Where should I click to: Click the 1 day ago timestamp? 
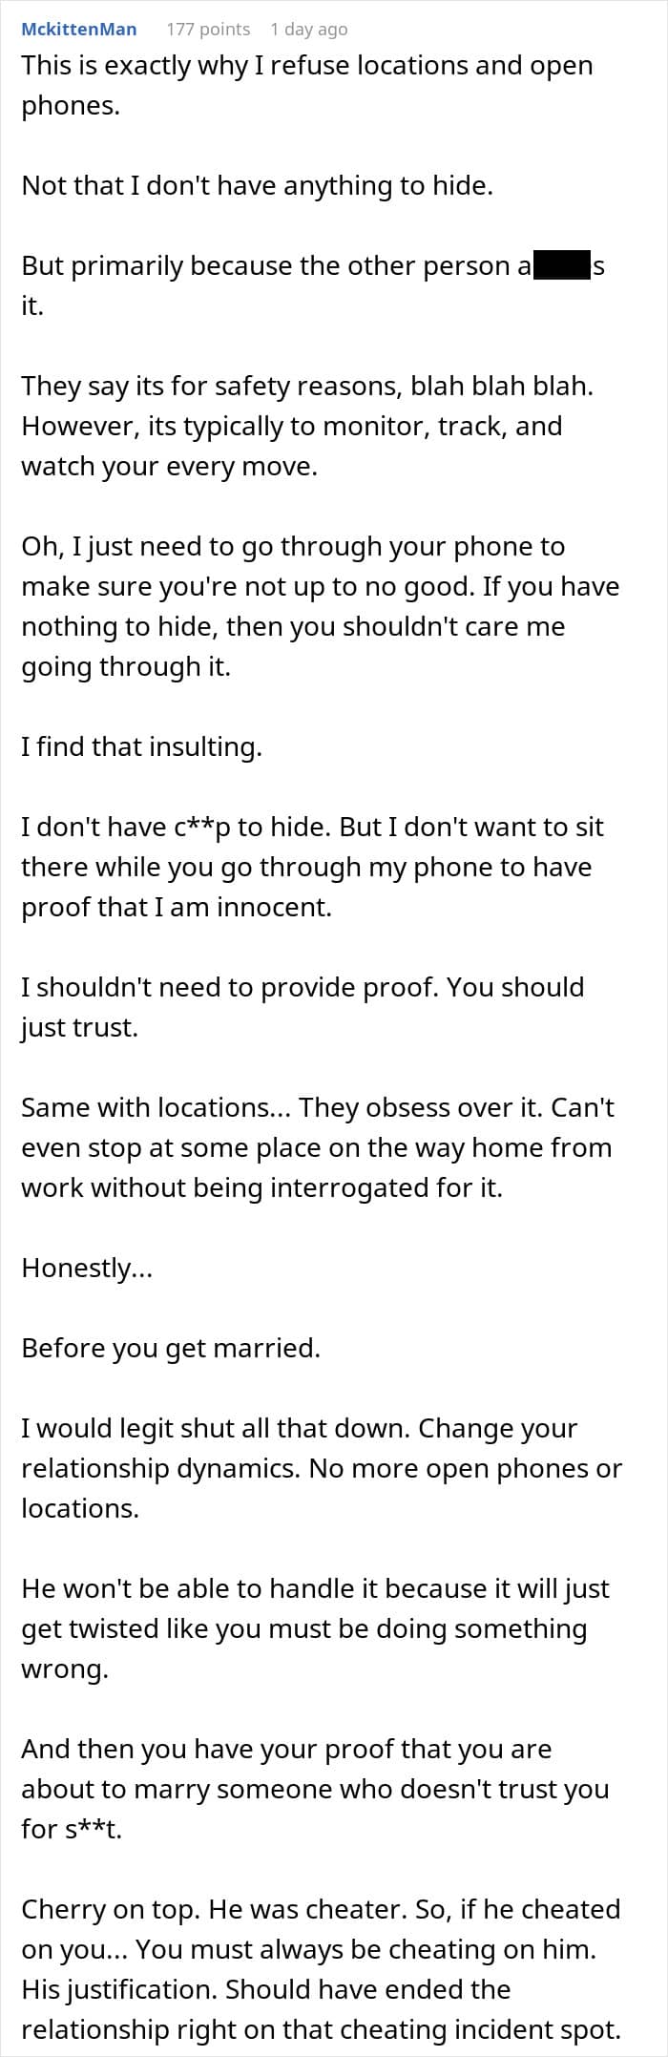pos(309,29)
